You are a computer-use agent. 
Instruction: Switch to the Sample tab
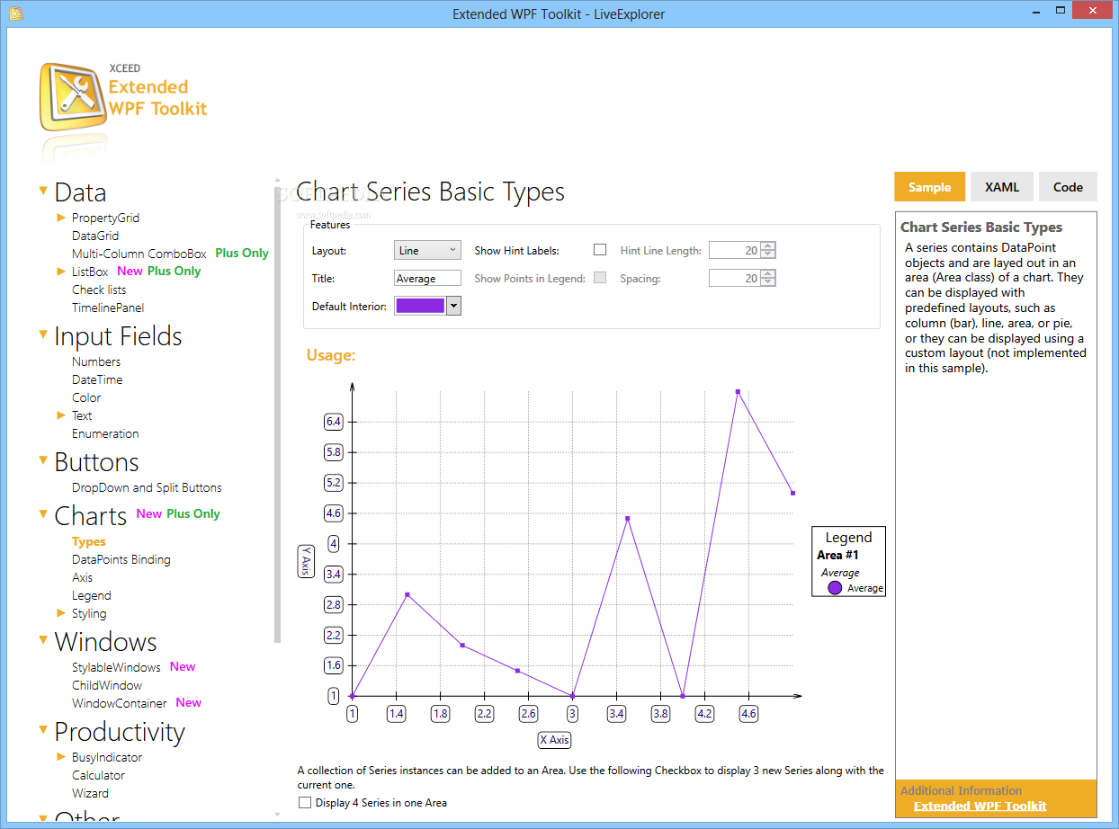coord(929,187)
